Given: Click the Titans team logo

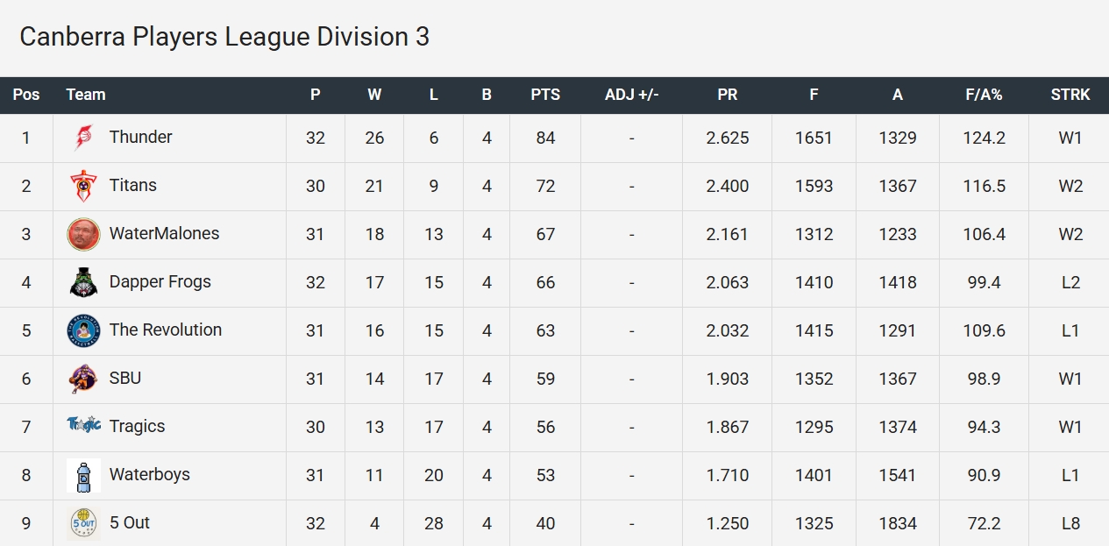Looking at the screenshot, I should (83, 186).
